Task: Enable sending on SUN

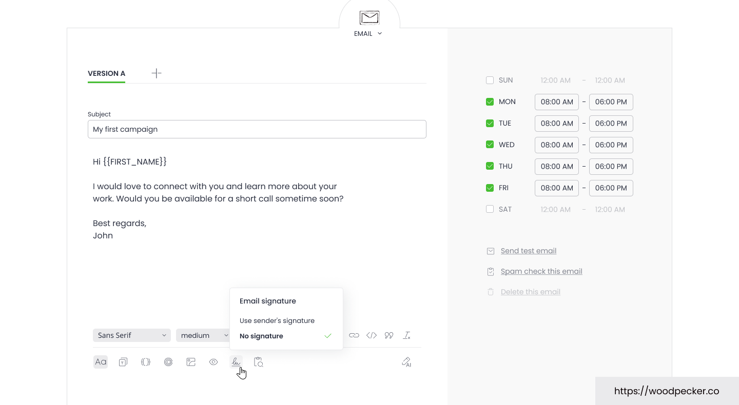Action: click(490, 80)
